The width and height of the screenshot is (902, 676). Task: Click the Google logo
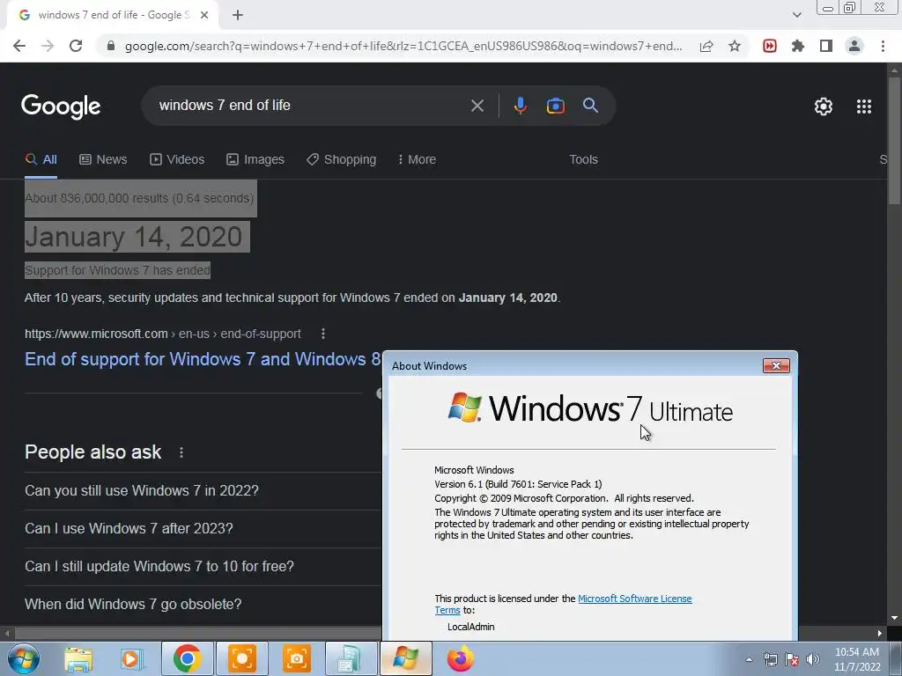tap(61, 107)
